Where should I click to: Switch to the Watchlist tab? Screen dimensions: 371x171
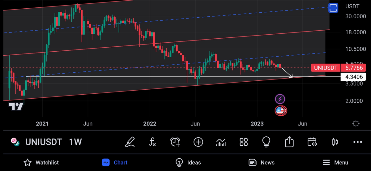[x=41, y=162]
